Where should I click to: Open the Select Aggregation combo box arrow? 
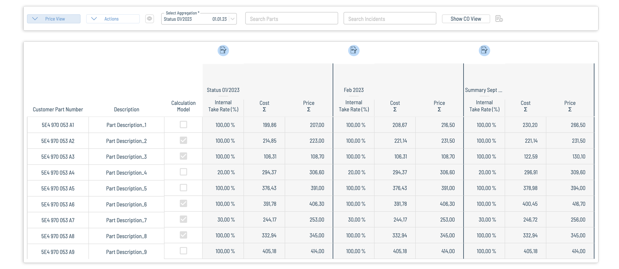click(x=233, y=19)
